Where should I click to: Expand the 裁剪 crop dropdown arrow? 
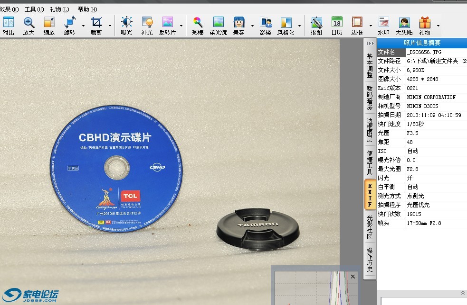click(x=110, y=26)
